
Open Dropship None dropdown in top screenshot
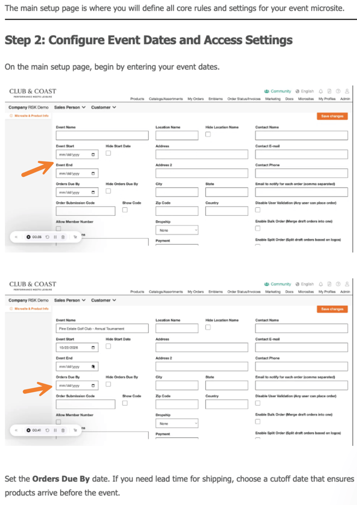pos(177,230)
